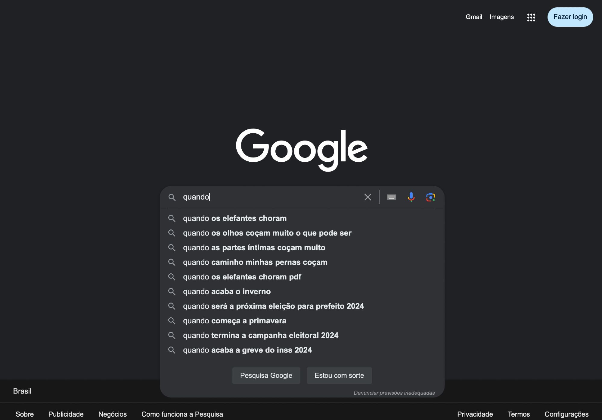The image size is (602, 420).
Task: Click the magnifier icon in the search box
Action: tap(172, 197)
